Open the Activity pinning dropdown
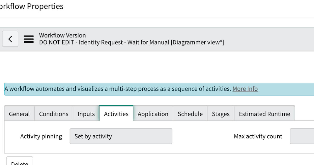The height and width of the screenshot is (165, 314). [121, 136]
